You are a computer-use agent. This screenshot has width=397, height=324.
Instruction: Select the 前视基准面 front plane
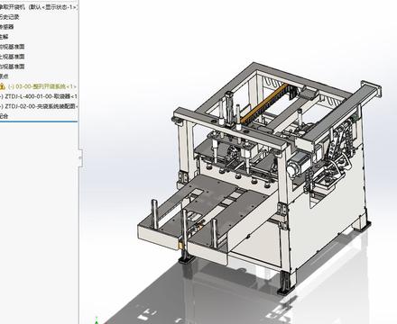(x=12, y=47)
